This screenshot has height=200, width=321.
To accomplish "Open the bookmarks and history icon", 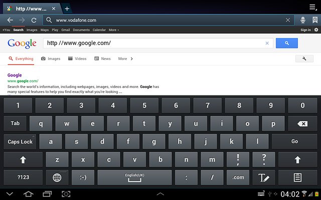I will 315,20.
